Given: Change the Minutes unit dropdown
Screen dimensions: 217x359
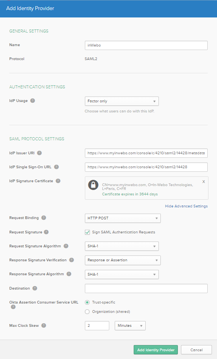Looking at the screenshot, I should point(130,326).
